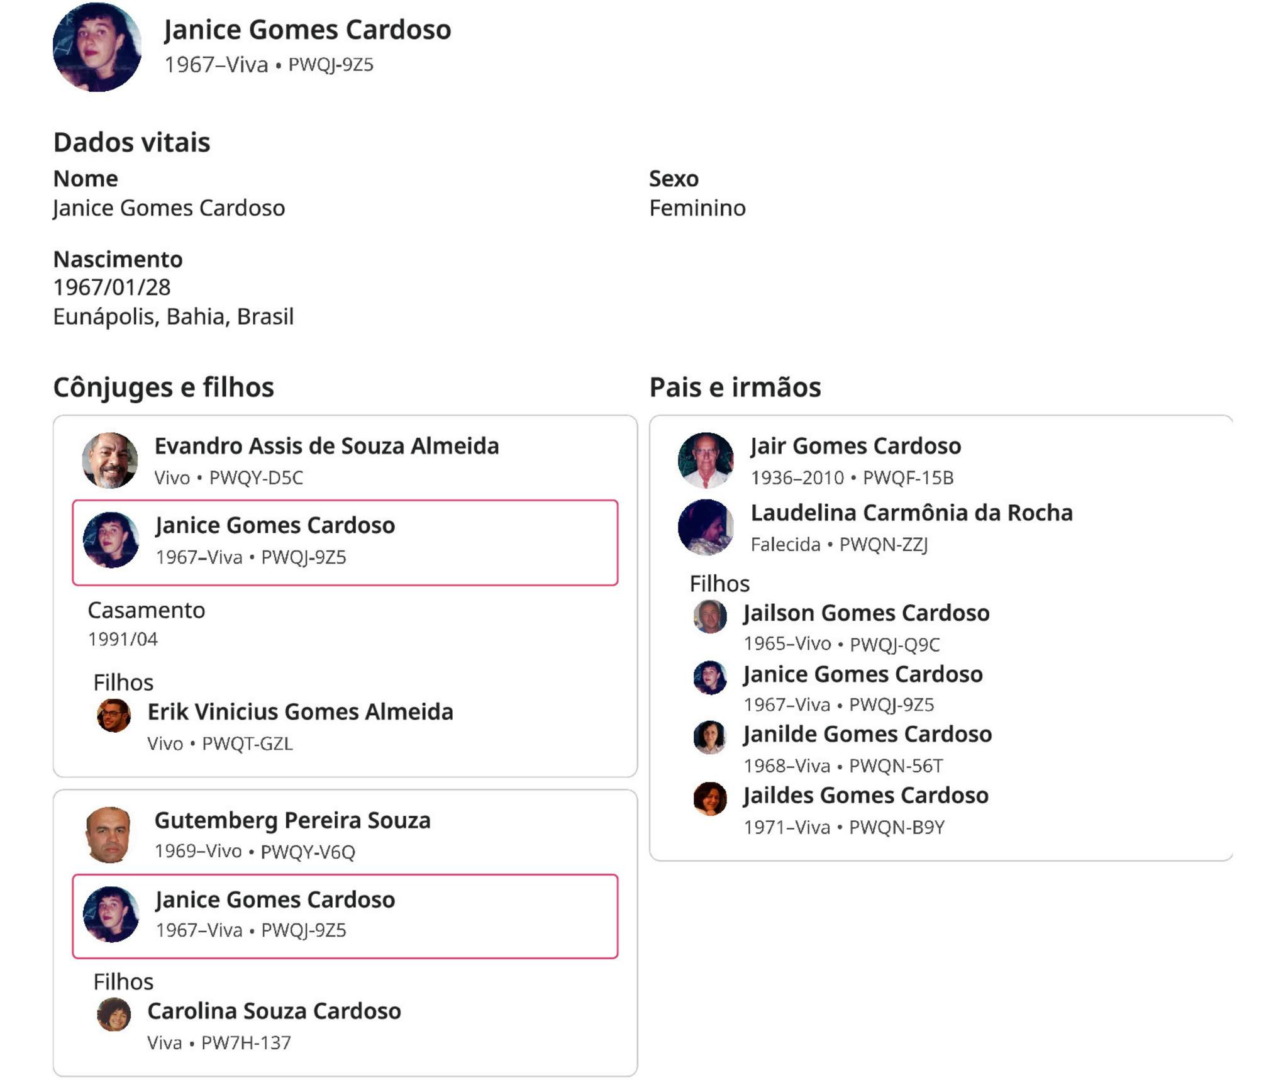Click Janice Gomes Cardoso under parents' Filhos list
Viewport: 1288px width, 1080px height.
[862, 674]
